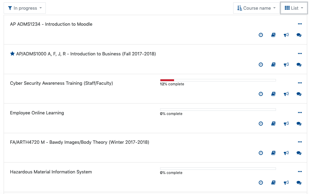Open book icon for Introduction to Business
Image resolution: width=309 pixels, height=194 pixels.
pos(273,64)
